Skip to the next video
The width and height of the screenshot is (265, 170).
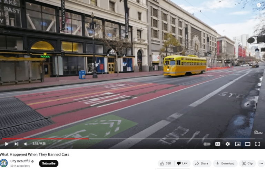[17, 144]
